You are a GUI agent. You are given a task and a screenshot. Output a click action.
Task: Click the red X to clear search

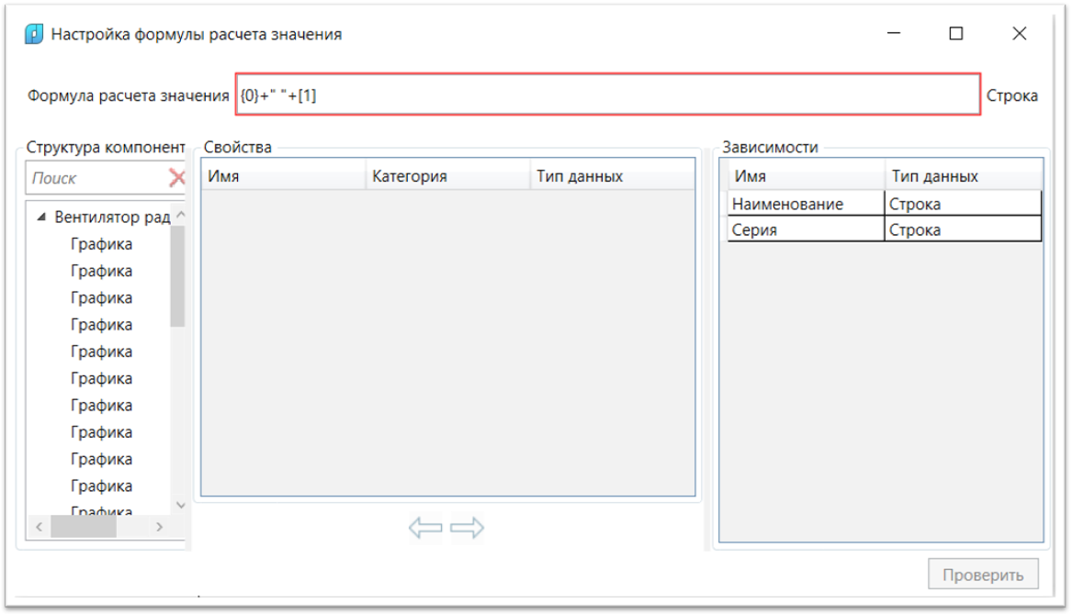176,178
